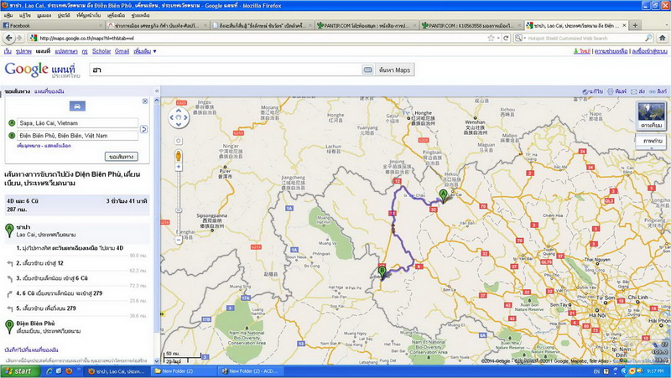The width and height of the screenshot is (671, 378).
Task: Click start point field Sapa, Lào Cai, Vietnam
Action: click(x=77, y=123)
